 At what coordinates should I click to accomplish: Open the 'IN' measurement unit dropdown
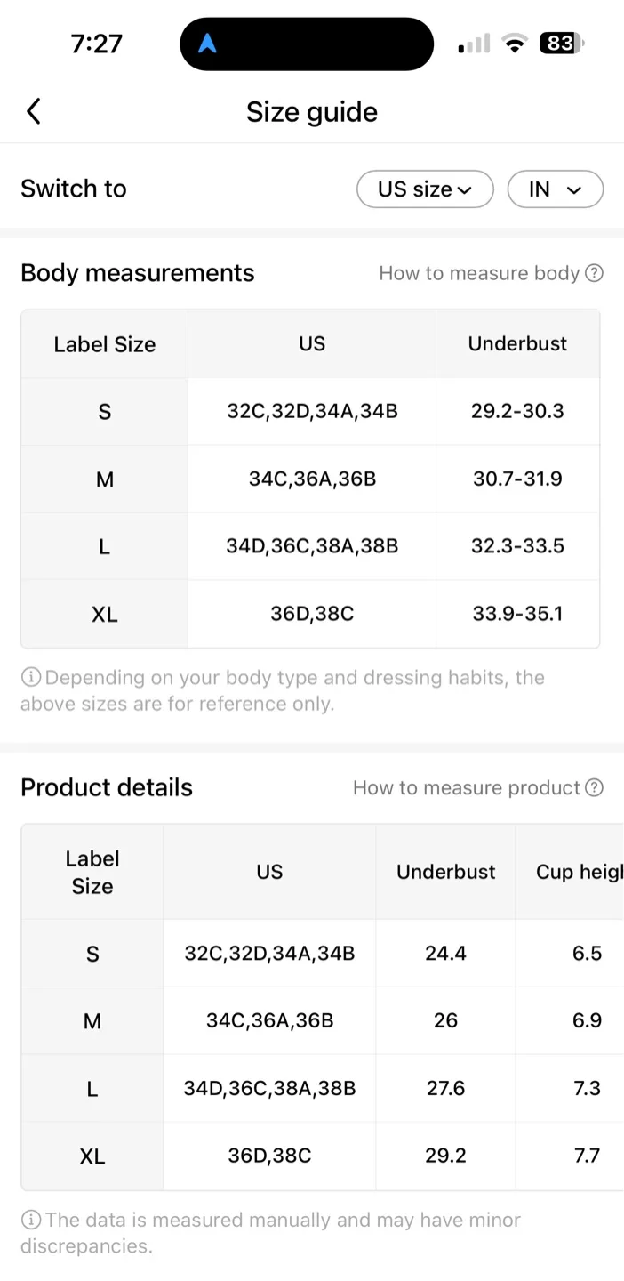555,189
